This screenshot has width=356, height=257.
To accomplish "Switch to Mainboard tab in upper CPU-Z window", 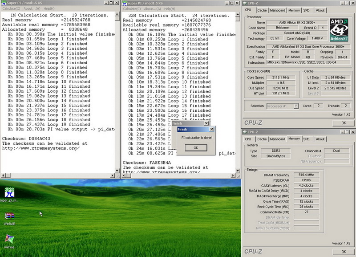I will [x=277, y=10].
